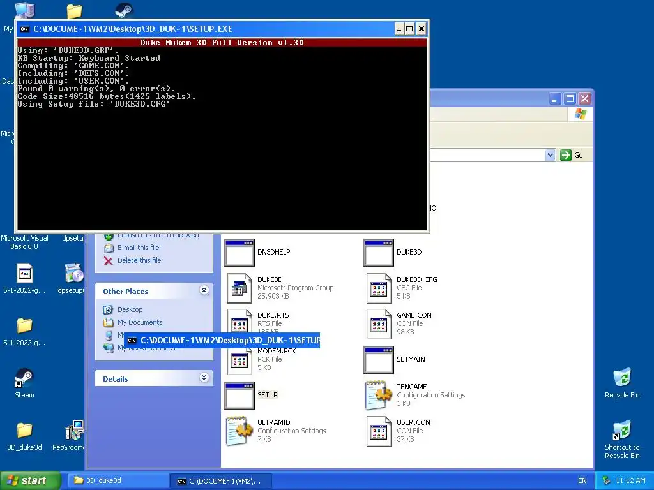Click the EN language indicator

582,481
